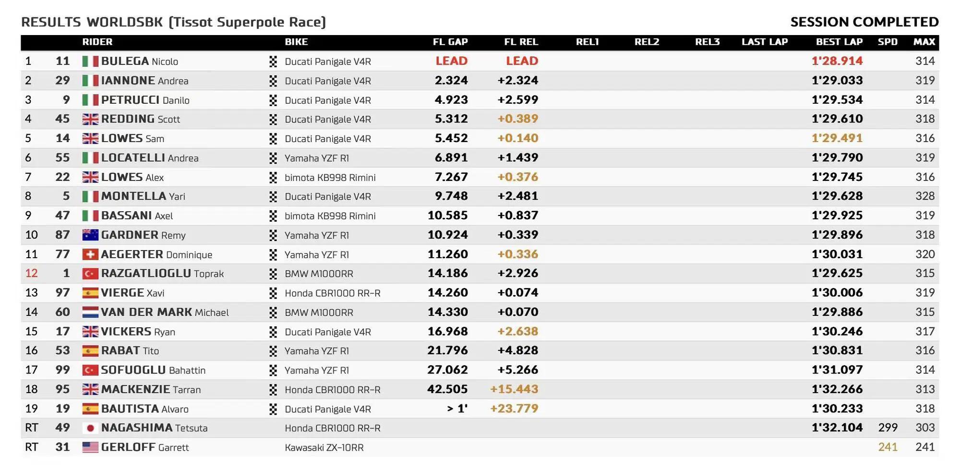Click the MAX speed column header
The height and width of the screenshot is (467, 960).
click(924, 42)
